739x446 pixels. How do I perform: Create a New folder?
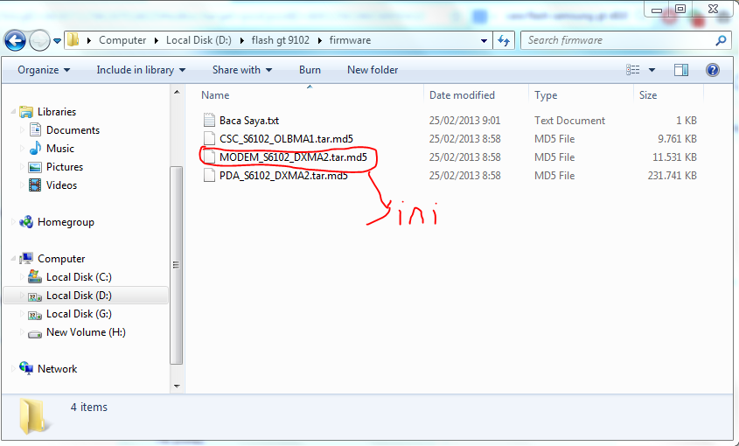(x=373, y=70)
